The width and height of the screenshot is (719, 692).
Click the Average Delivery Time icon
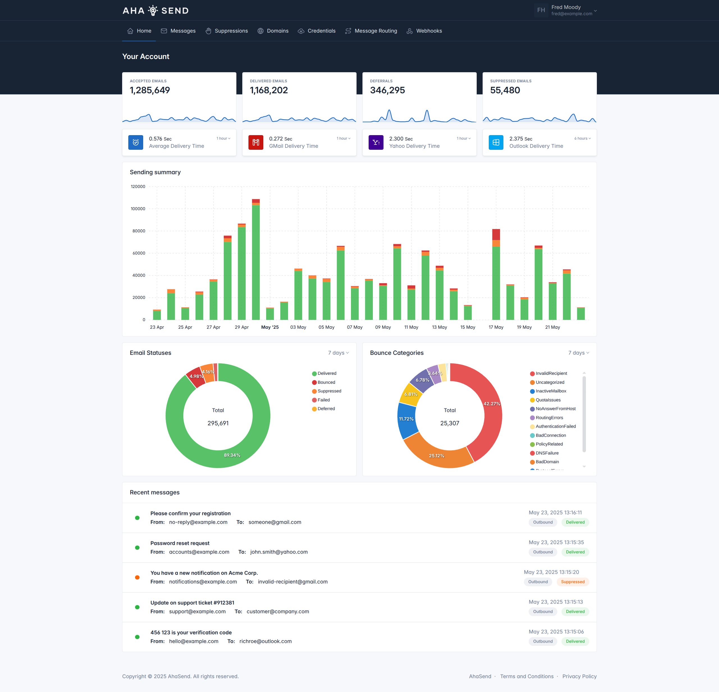136,142
